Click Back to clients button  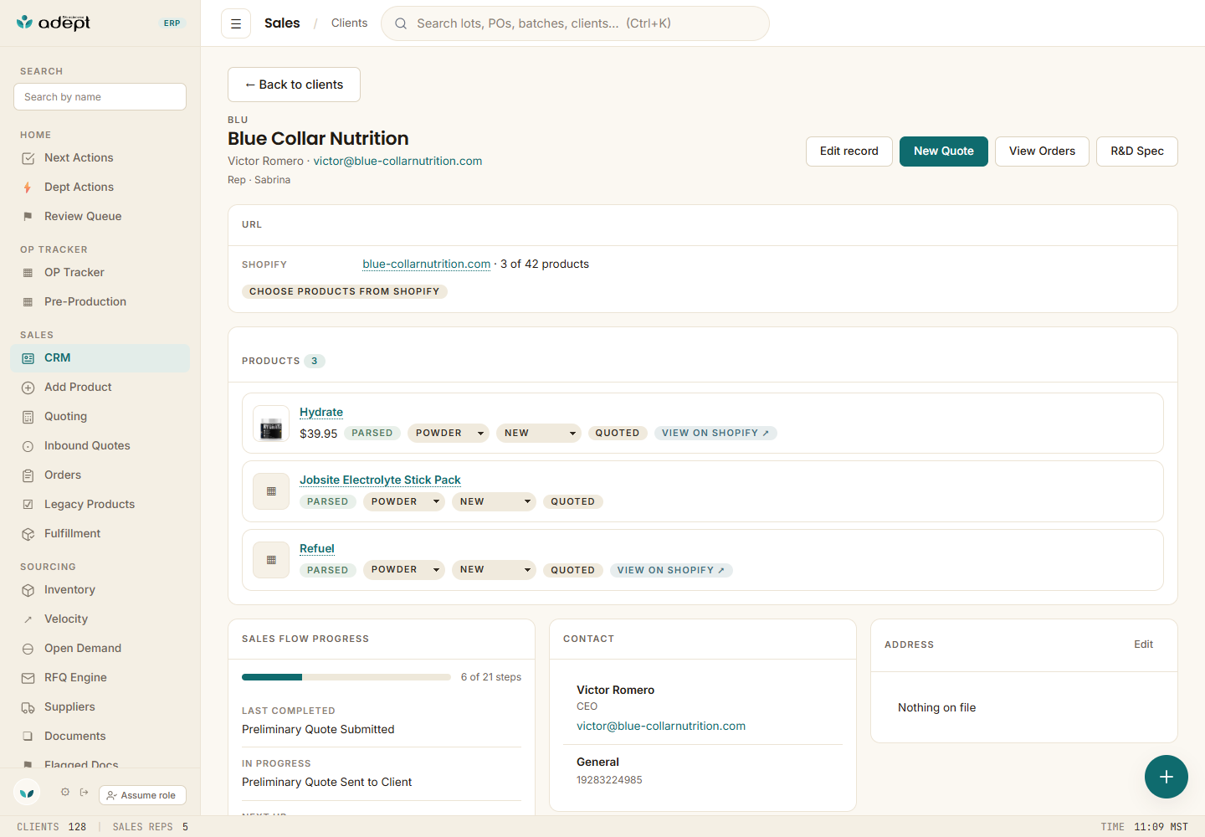coord(294,85)
